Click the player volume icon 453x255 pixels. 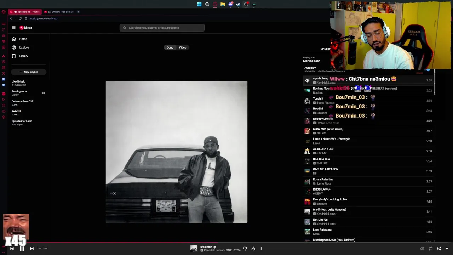coord(422,249)
